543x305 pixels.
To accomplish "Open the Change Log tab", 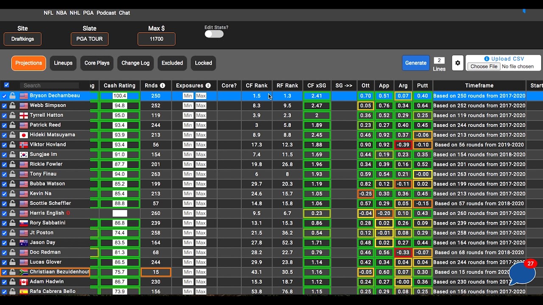I will (x=135, y=63).
